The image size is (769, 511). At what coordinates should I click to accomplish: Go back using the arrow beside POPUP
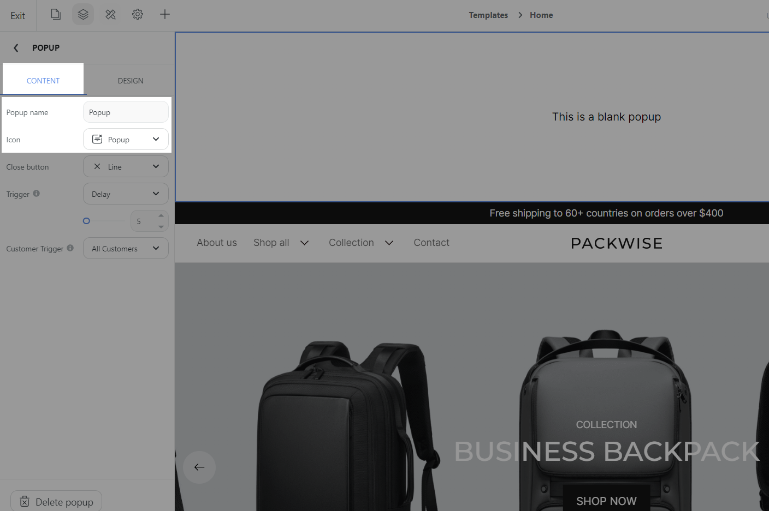pyautogui.click(x=16, y=48)
